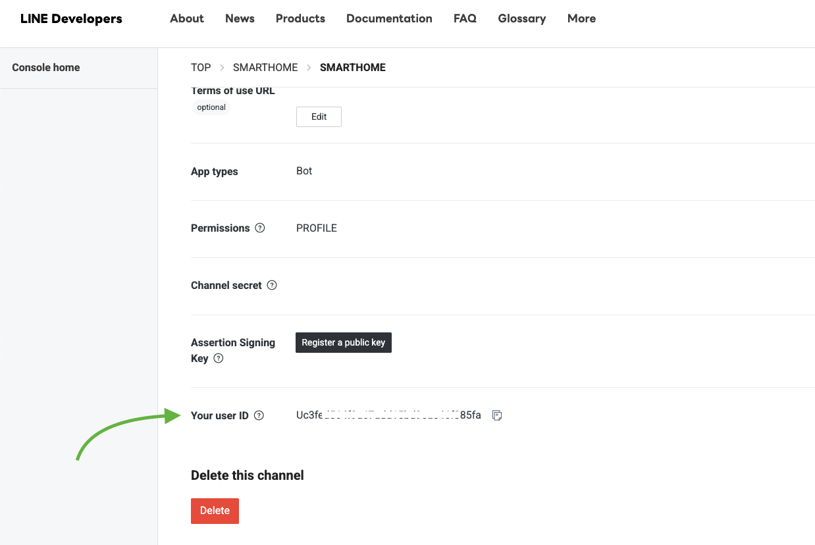This screenshot has width=815, height=545.
Task: Open the Glossary page
Action: [521, 18]
